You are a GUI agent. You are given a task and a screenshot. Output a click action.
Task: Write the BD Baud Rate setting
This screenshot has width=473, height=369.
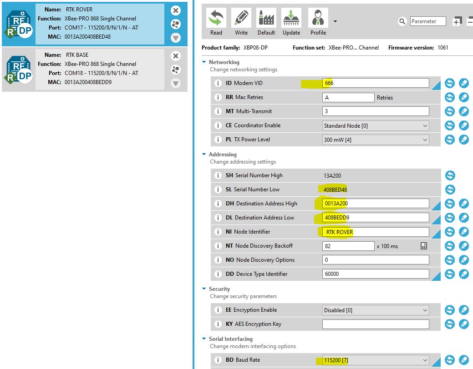463,360
